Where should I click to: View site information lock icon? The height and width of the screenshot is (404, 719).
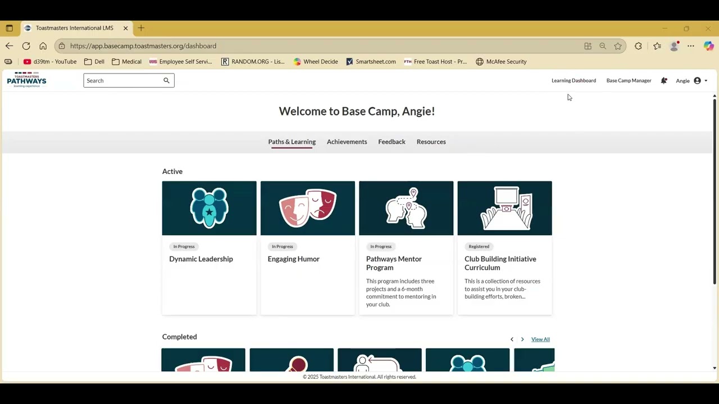62,46
